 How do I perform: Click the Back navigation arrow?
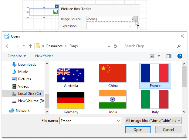[8, 46]
